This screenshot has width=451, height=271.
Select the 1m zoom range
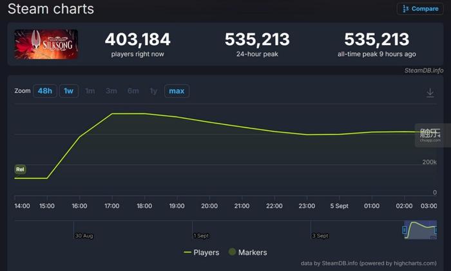[90, 91]
